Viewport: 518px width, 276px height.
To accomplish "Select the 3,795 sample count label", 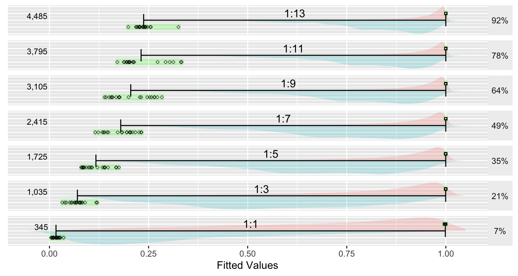I will (x=37, y=51).
